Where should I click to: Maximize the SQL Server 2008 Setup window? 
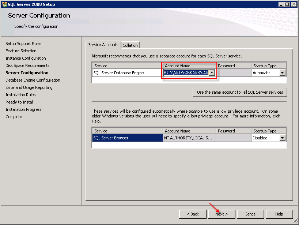287,4
